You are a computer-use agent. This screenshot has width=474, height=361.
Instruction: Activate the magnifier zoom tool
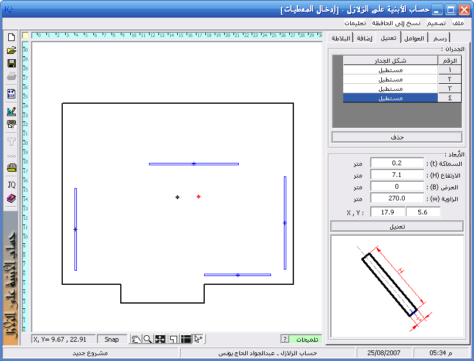148,339
